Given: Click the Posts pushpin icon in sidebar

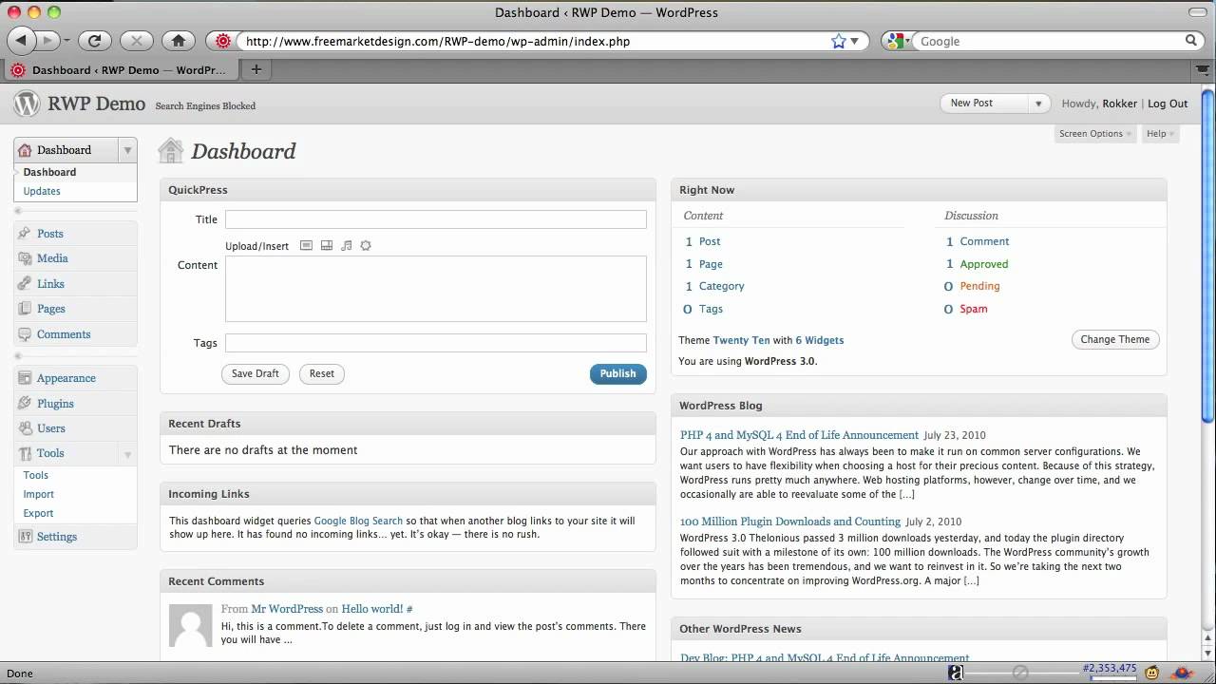Looking at the screenshot, I should pyautogui.click(x=25, y=234).
